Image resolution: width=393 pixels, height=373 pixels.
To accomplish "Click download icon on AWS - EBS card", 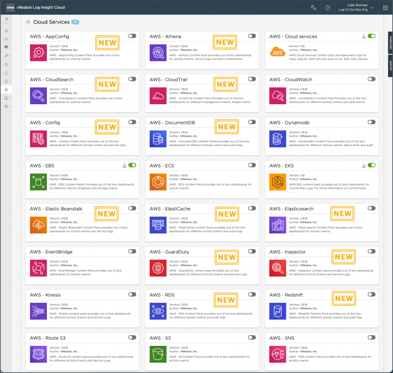I will (124, 166).
